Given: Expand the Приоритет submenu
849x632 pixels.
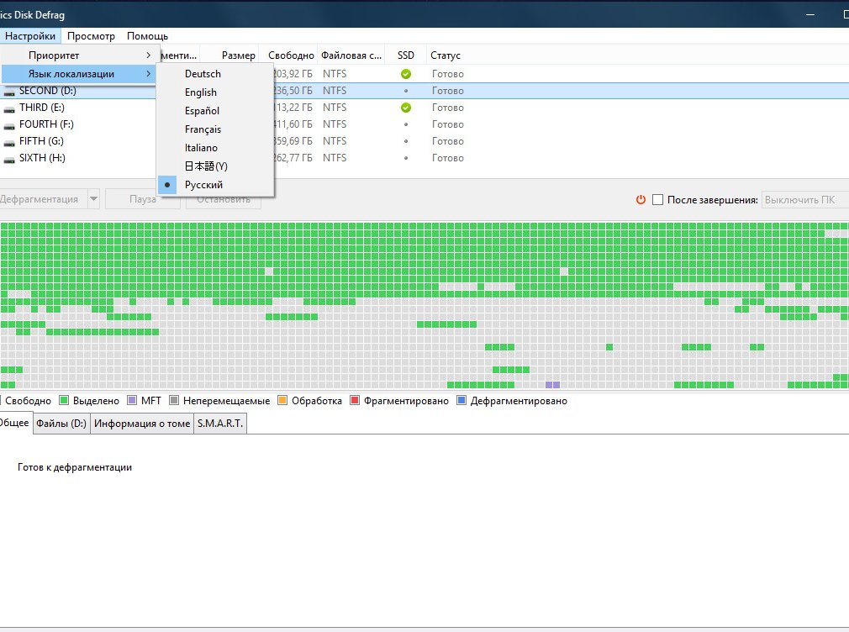Looking at the screenshot, I should pyautogui.click(x=79, y=55).
